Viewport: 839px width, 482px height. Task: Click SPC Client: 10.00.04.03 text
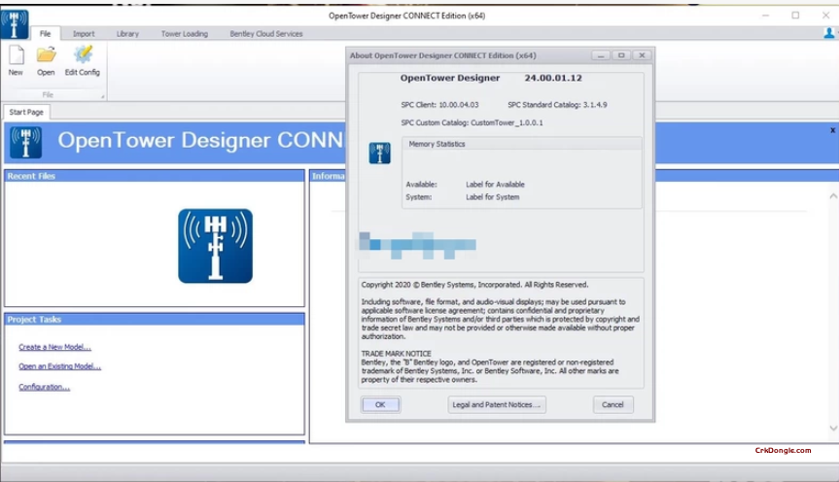click(x=439, y=105)
